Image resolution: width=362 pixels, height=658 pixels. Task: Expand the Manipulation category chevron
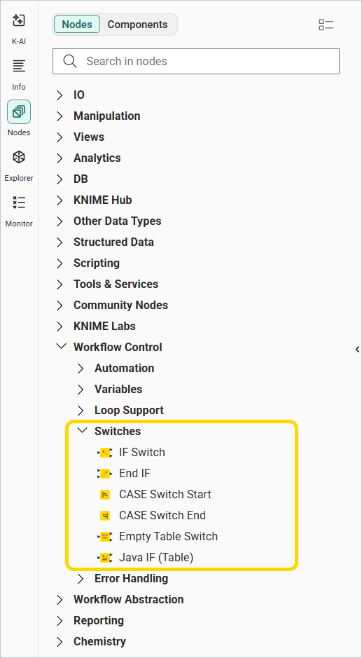pos(60,116)
